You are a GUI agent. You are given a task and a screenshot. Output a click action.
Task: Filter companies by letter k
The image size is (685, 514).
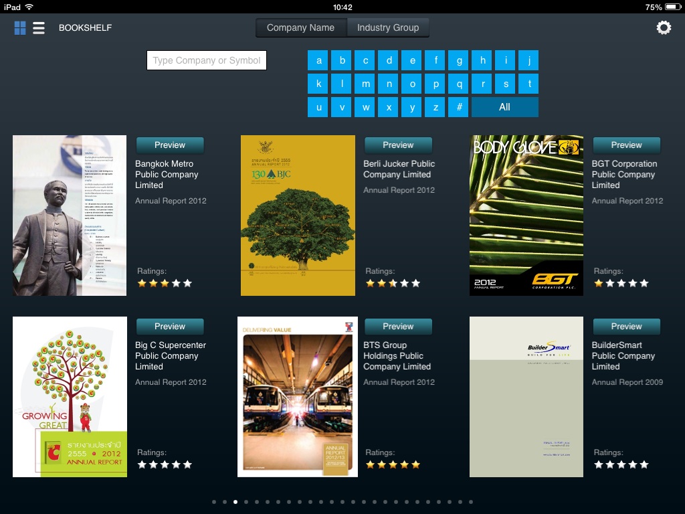click(319, 84)
